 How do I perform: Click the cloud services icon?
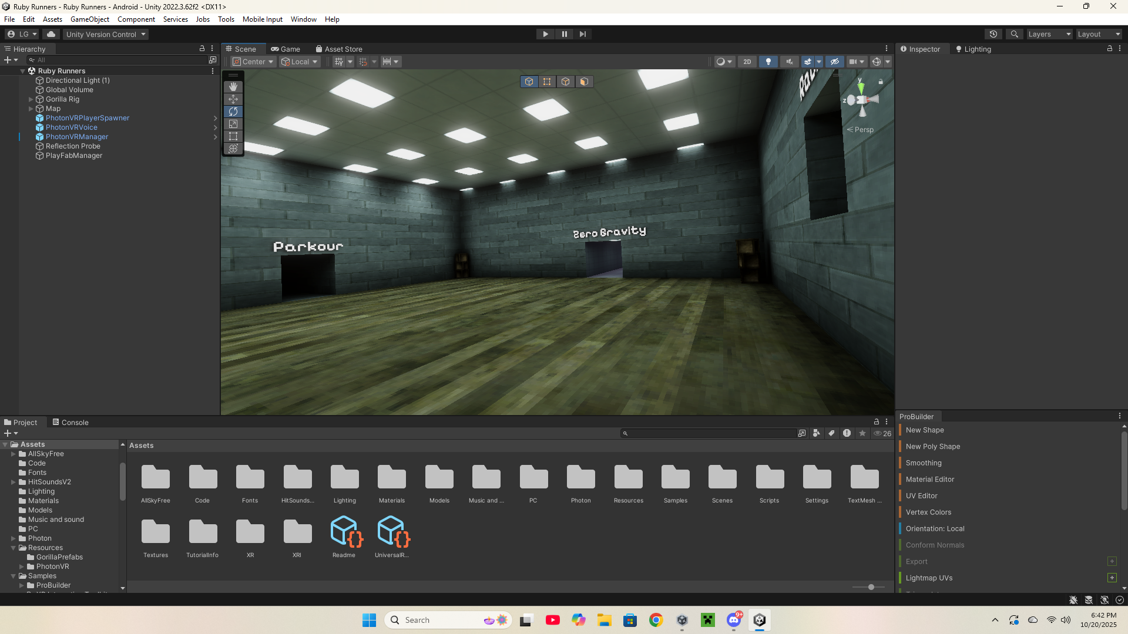tap(51, 34)
